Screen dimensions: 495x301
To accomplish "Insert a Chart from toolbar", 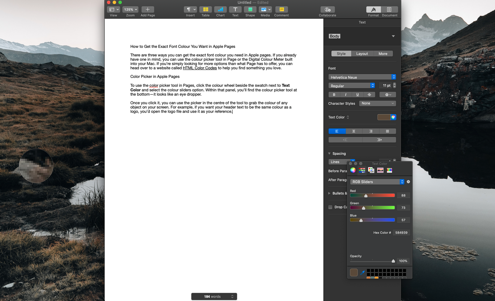I will [220, 10].
